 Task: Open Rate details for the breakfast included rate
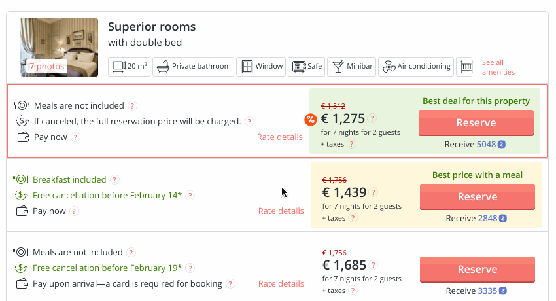coord(281,211)
